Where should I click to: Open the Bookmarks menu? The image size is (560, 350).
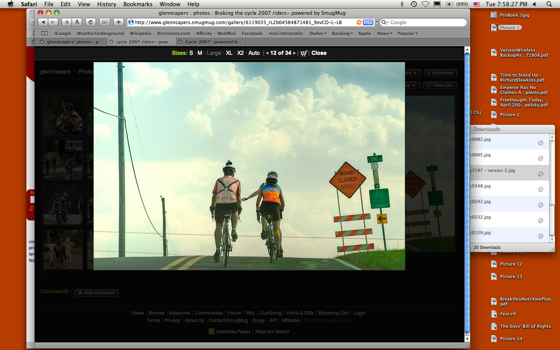tap(138, 4)
